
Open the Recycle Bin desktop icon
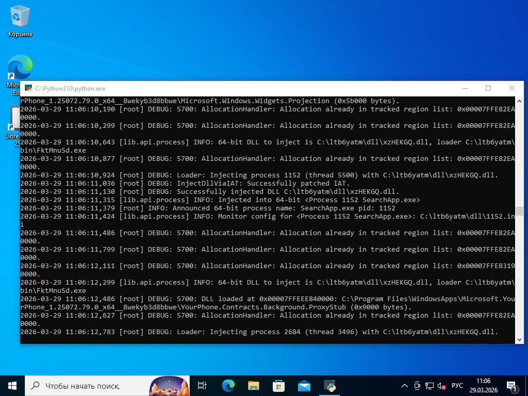pos(20,22)
